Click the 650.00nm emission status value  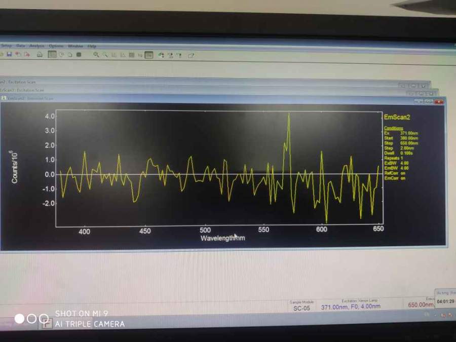pos(421,305)
